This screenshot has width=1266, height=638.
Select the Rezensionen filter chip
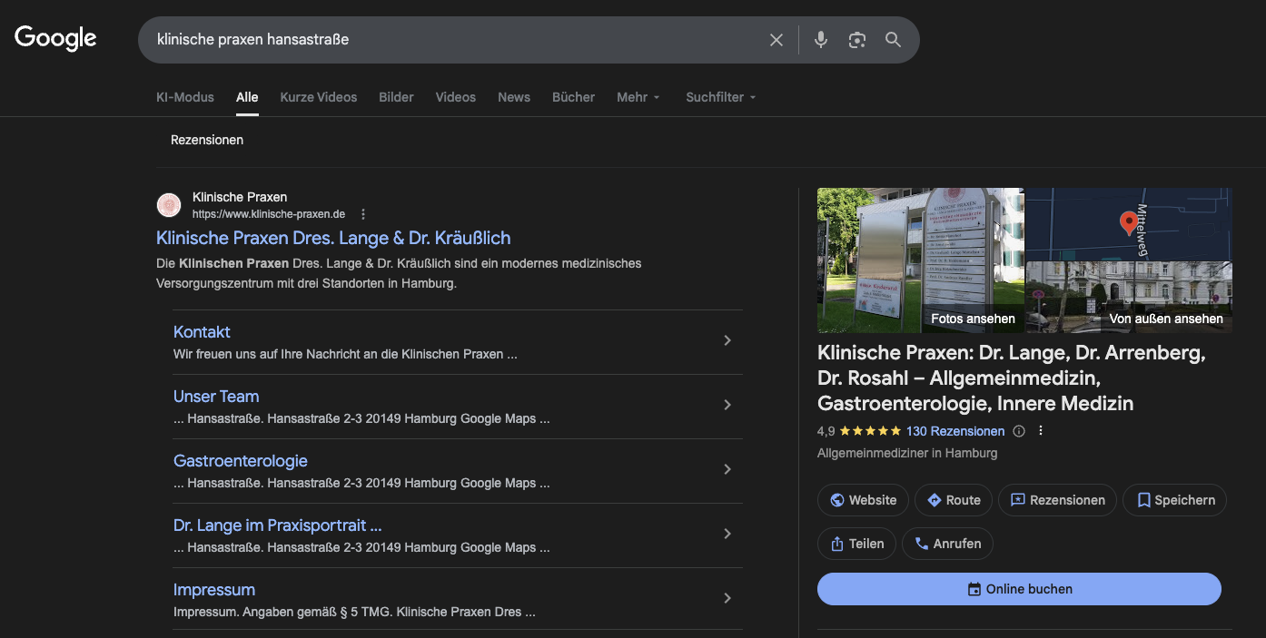[x=207, y=140]
